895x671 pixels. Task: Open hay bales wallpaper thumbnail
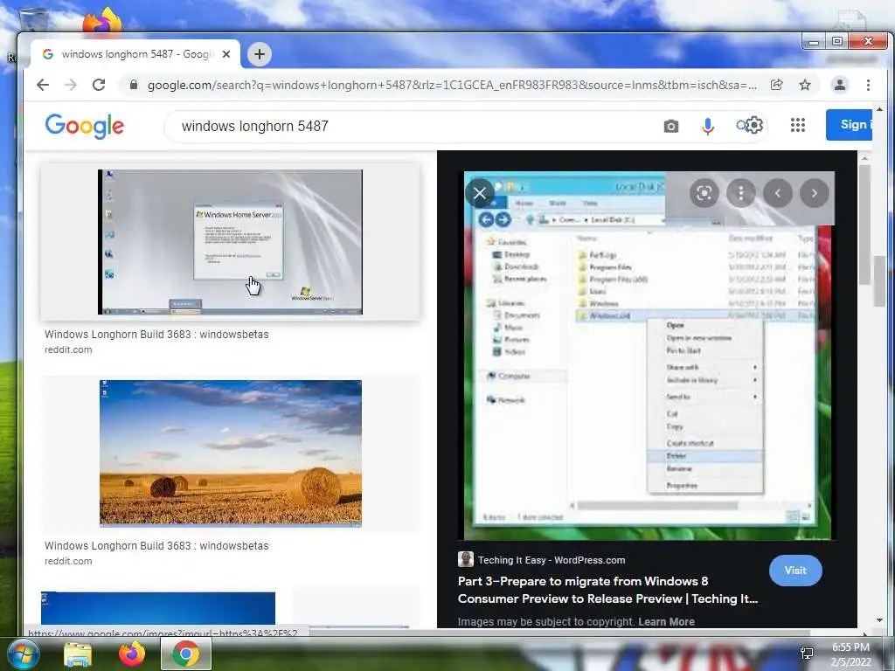click(231, 453)
